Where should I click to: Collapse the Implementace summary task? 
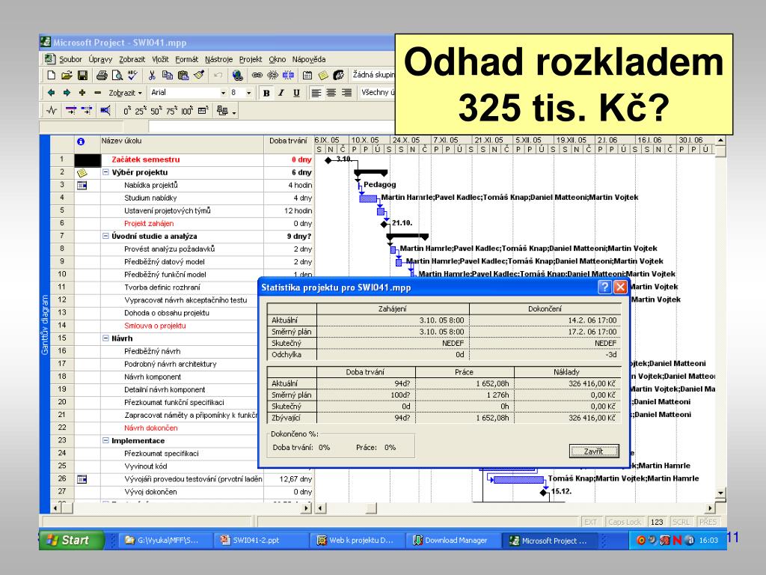105,440
